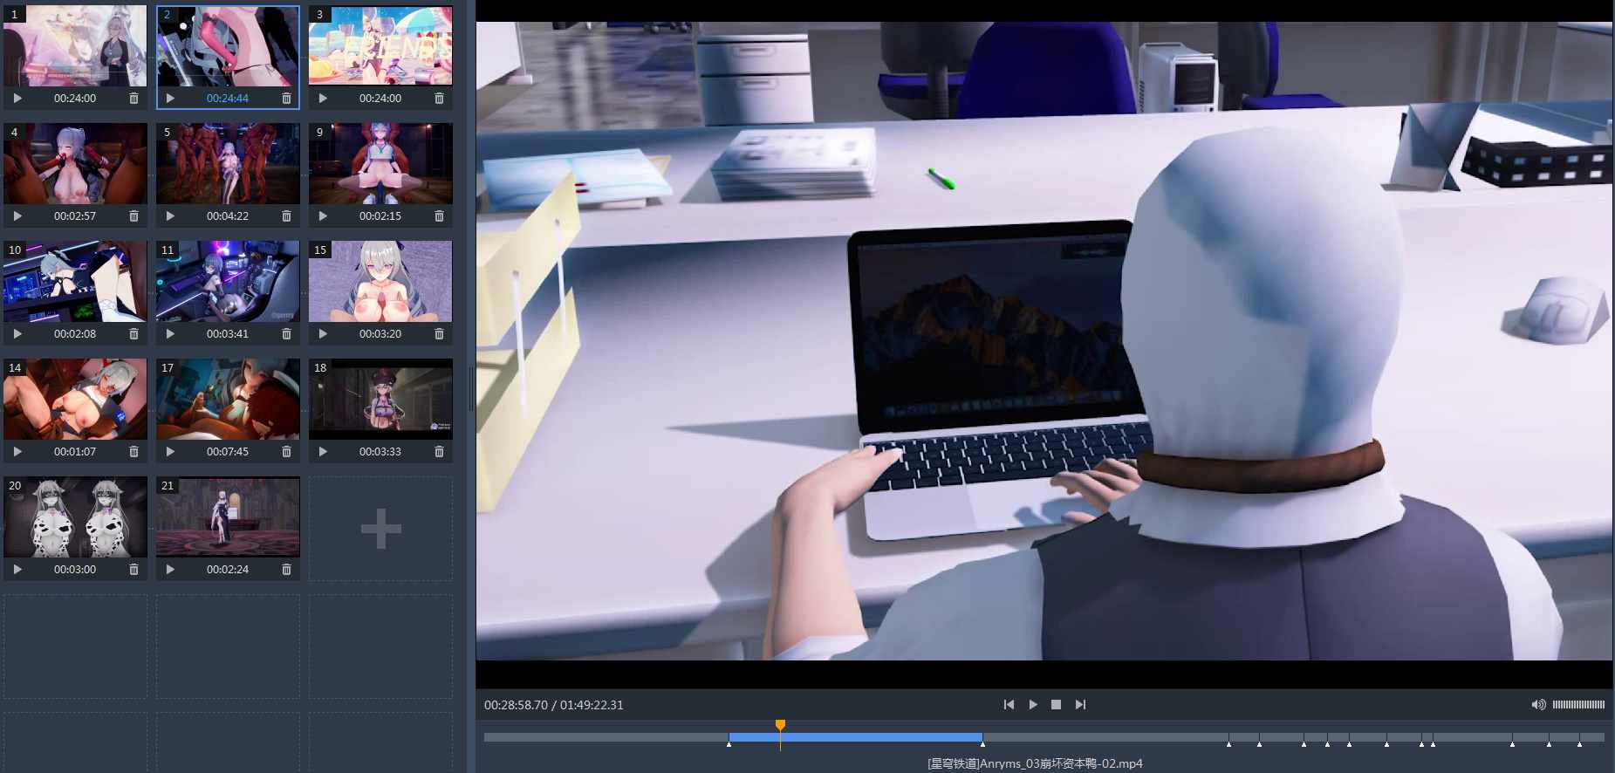The image size is (1615, 773).
Task: Click the 00:07:45 duration label
Action: (x=228, y=452)
